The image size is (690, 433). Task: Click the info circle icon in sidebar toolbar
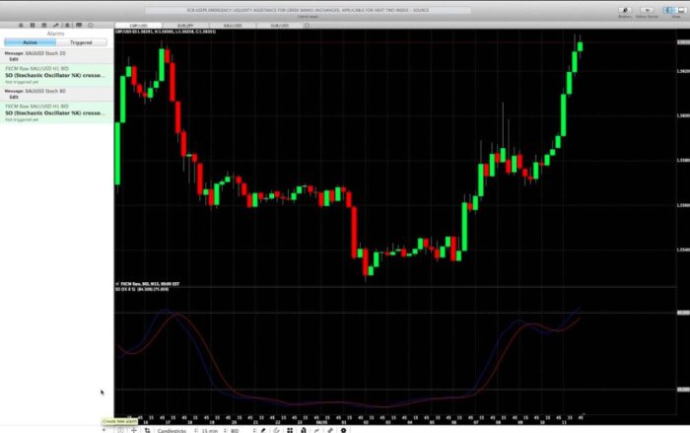[91, 25]
